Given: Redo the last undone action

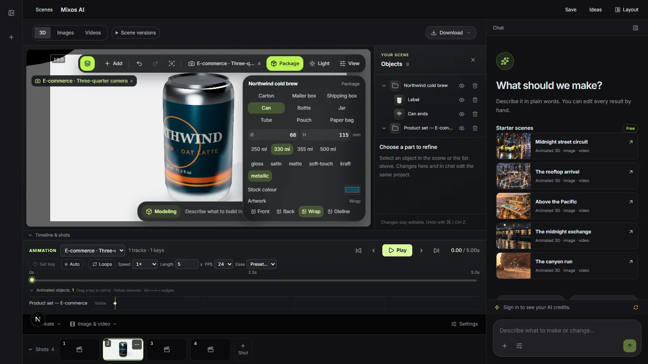Looking at the screenshot, I should [x=156, y=63].
